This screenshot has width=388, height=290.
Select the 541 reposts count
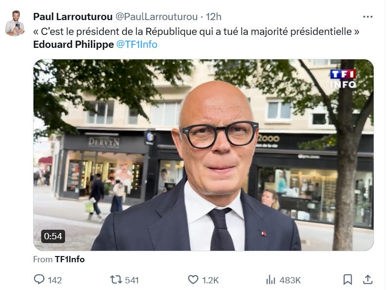click(132, 280)
